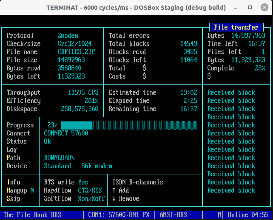Click the Total errors label
This screenshot has height=220, width=273.
pyautogui.click(x=129, y=36)
